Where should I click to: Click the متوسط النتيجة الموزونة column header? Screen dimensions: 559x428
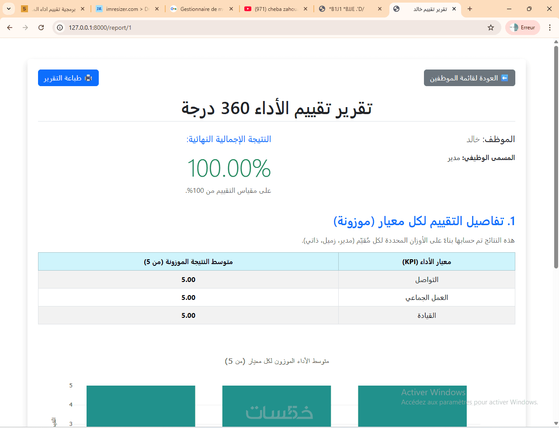pyautogui.click(x=188, y=261)
